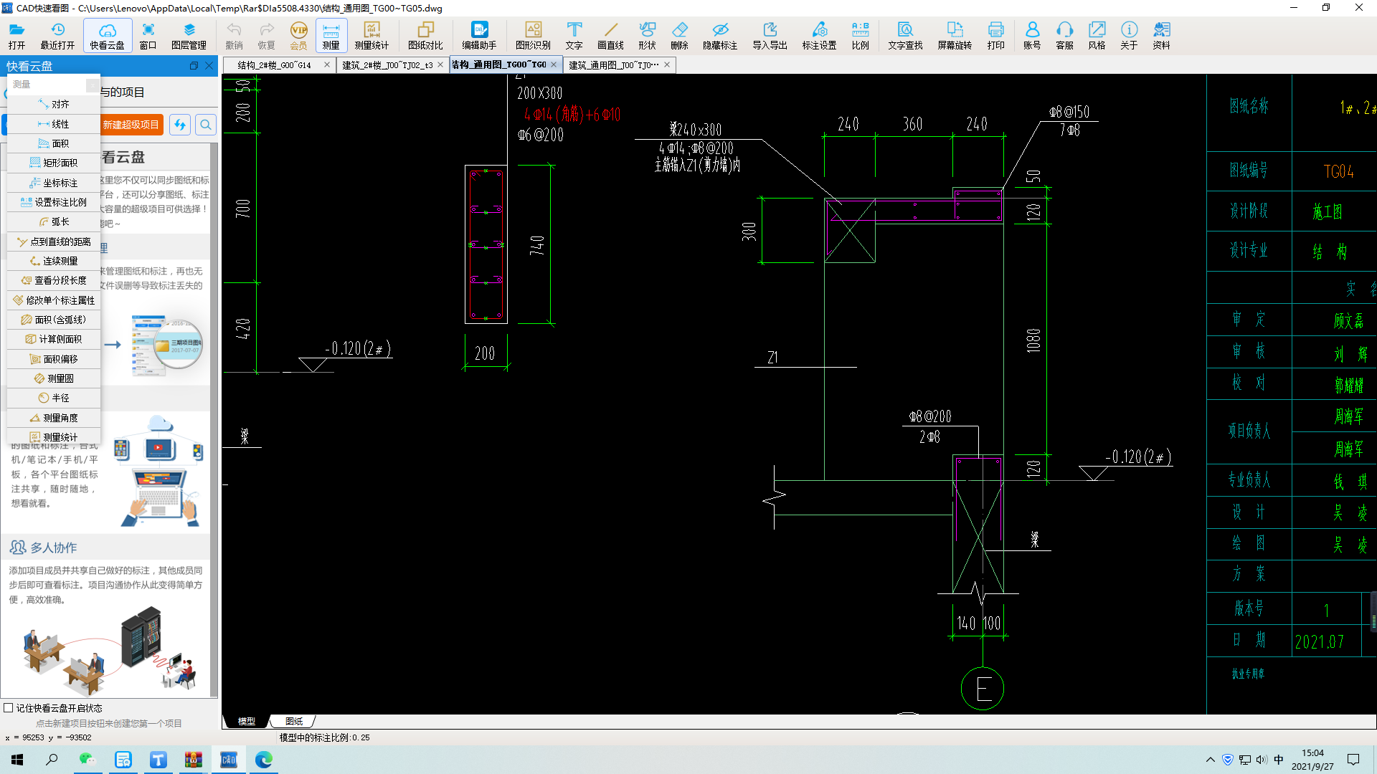Open Windows Start menu
The width and height of the screenshot is (1377, 774).
[x=17, y=760]
